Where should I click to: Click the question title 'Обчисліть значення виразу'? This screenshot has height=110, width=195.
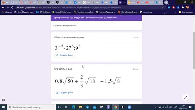click(69, 37)
